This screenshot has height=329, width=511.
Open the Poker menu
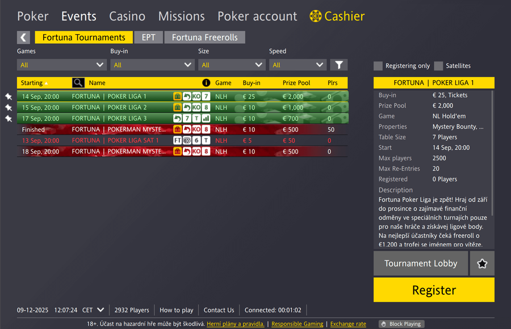33,16
